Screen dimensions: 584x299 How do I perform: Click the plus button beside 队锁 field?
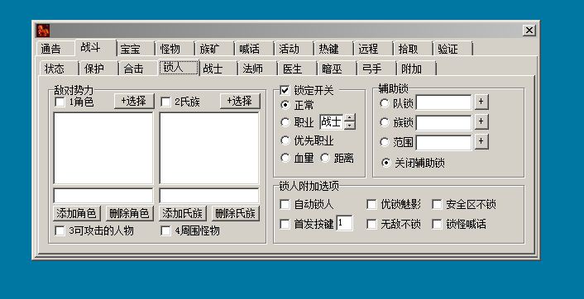(x=481, y=102)
